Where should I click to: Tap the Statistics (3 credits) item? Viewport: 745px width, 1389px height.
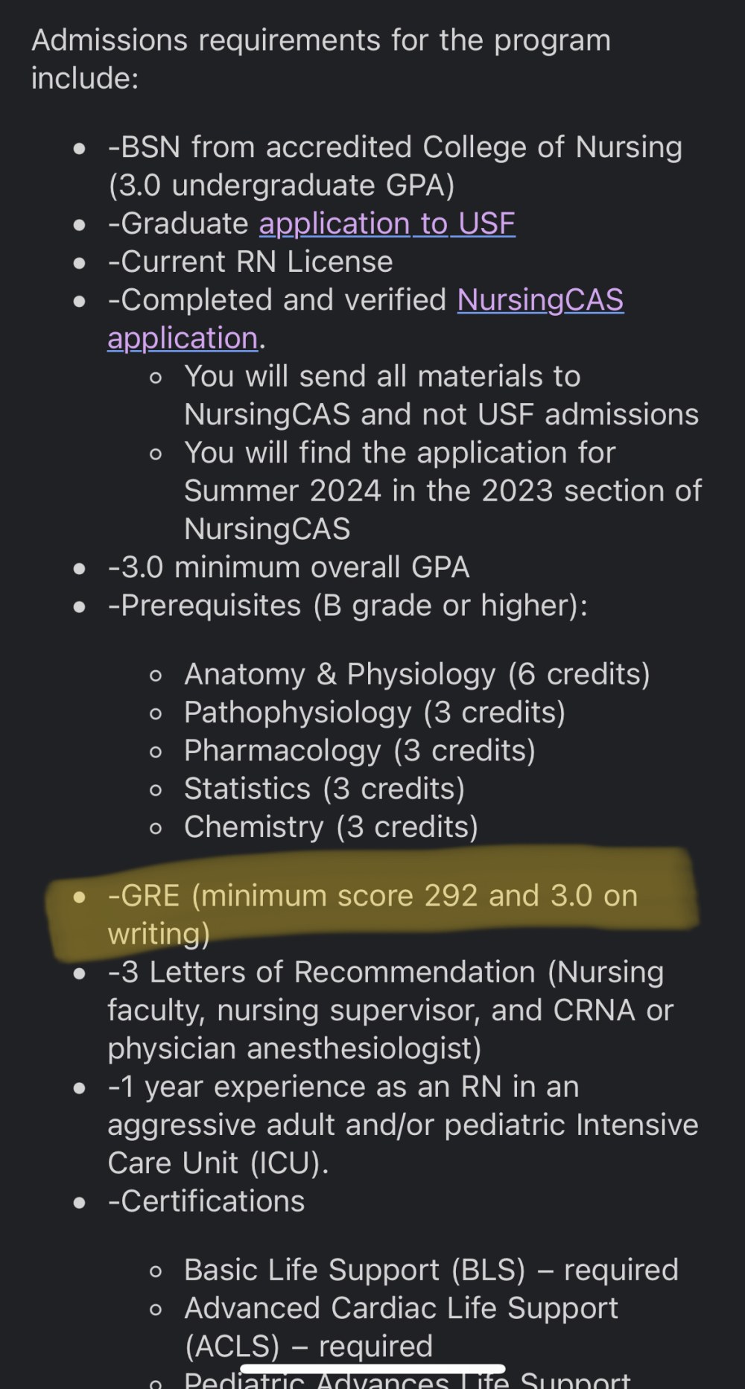(324, 788)
